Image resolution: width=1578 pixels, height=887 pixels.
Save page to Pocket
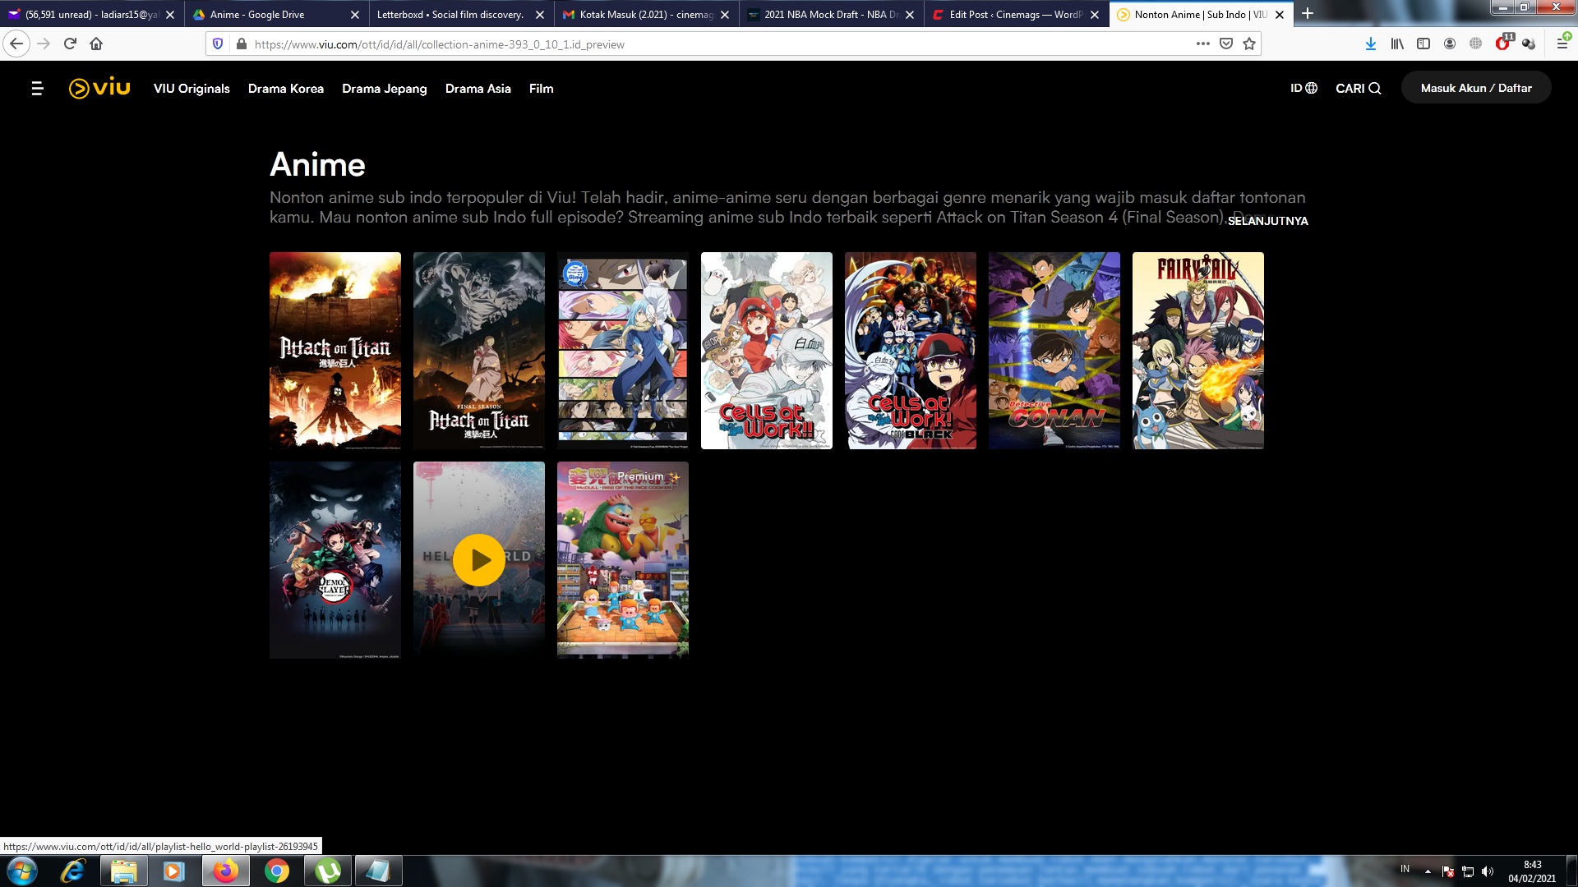pyautogui.click(x=1226, y=44)
